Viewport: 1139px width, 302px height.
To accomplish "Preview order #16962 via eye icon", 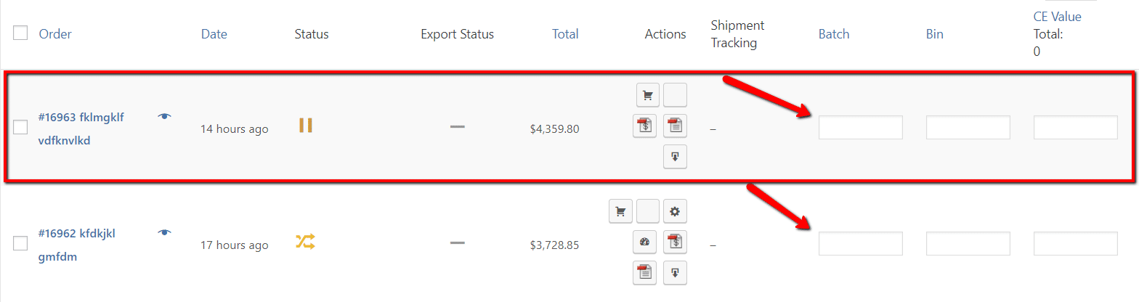I will (165, 232).
